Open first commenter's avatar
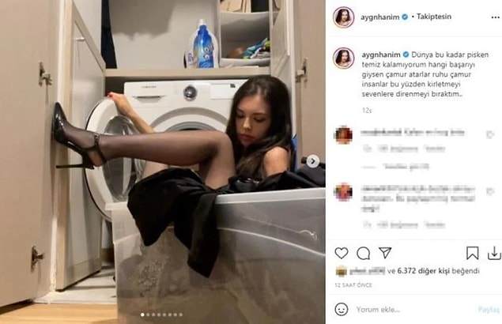Viewport: 502px width, 324px height. tap(344, 135)
